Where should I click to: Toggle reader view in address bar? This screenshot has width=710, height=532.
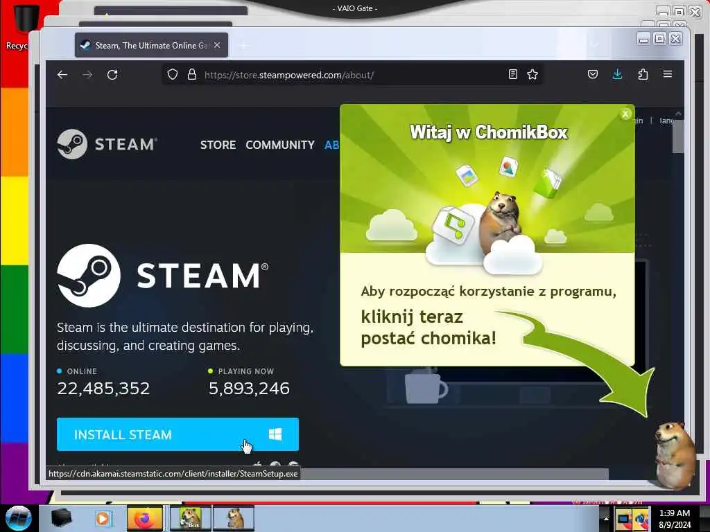click(512, 74)
